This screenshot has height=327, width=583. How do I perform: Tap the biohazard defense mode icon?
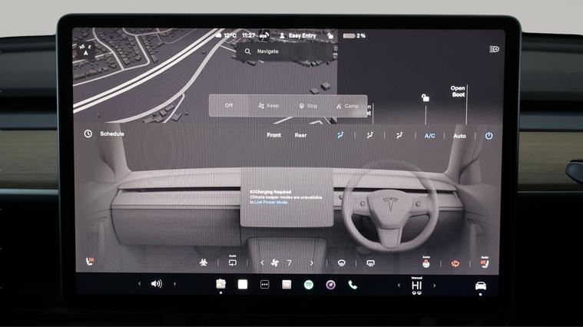204,263
